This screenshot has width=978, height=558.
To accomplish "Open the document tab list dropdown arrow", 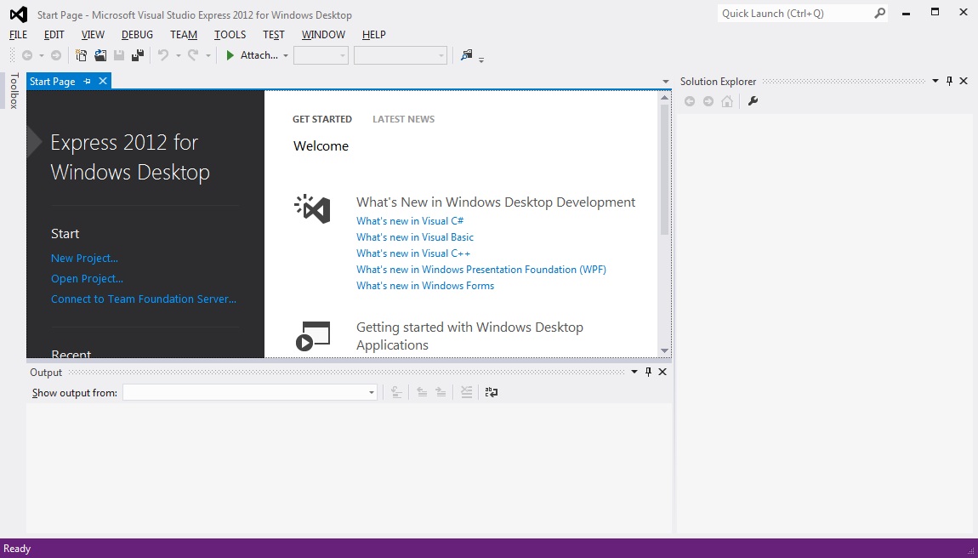I will click(666, 82).
